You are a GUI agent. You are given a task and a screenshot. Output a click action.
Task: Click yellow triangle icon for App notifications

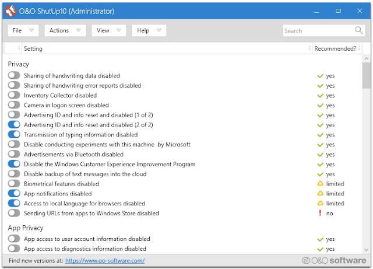[x=321, y=193]
